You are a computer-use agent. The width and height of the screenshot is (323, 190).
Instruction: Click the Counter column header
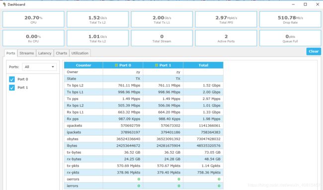(83, 65)
